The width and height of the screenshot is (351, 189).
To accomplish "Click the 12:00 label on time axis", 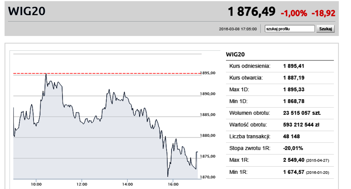I will click(82, 184).
